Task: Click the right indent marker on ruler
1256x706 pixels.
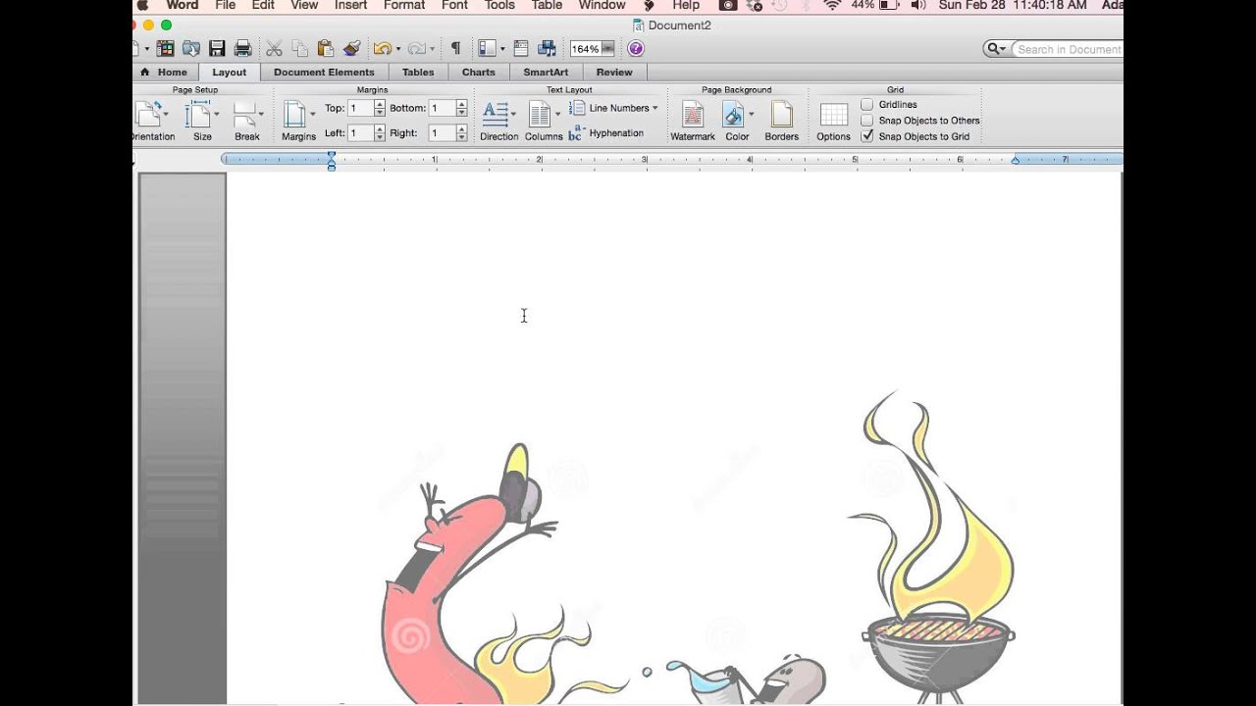Action: coord(1015,160)
